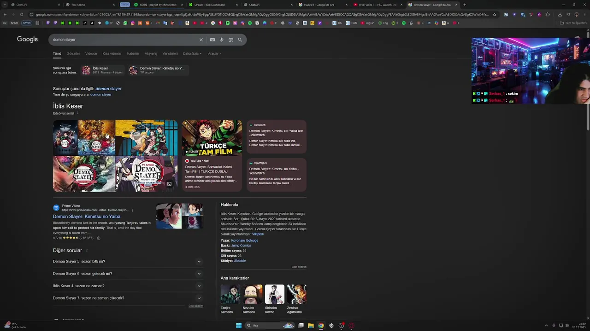This screenshot has width=590, height=331.
Task: Reload the page
Action: coord(21,14)
